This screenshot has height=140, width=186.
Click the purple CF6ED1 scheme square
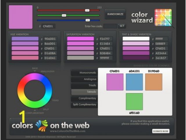115,82
